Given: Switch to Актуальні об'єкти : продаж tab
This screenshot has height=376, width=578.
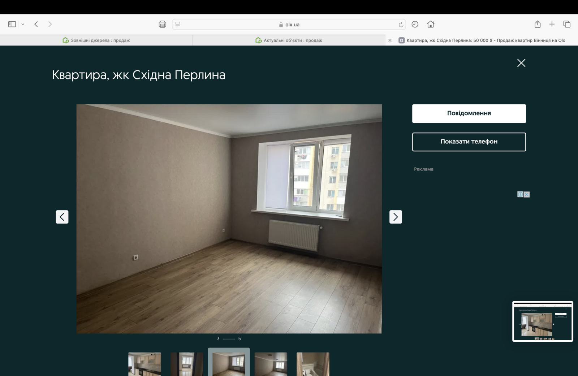Looking at the screenshot, I should coord(289,40).
